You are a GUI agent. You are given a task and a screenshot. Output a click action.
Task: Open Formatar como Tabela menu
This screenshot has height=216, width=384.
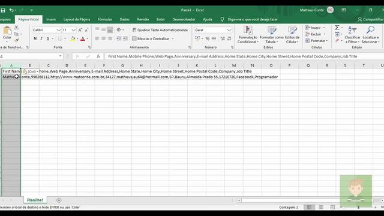272,35
